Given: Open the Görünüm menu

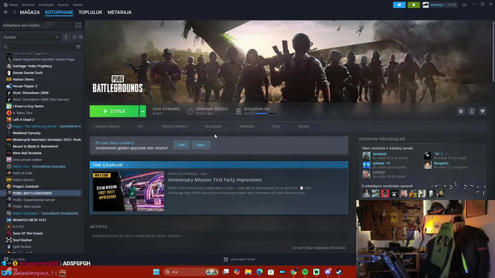Looking at the screenshot, I should [x=28, y=5].
